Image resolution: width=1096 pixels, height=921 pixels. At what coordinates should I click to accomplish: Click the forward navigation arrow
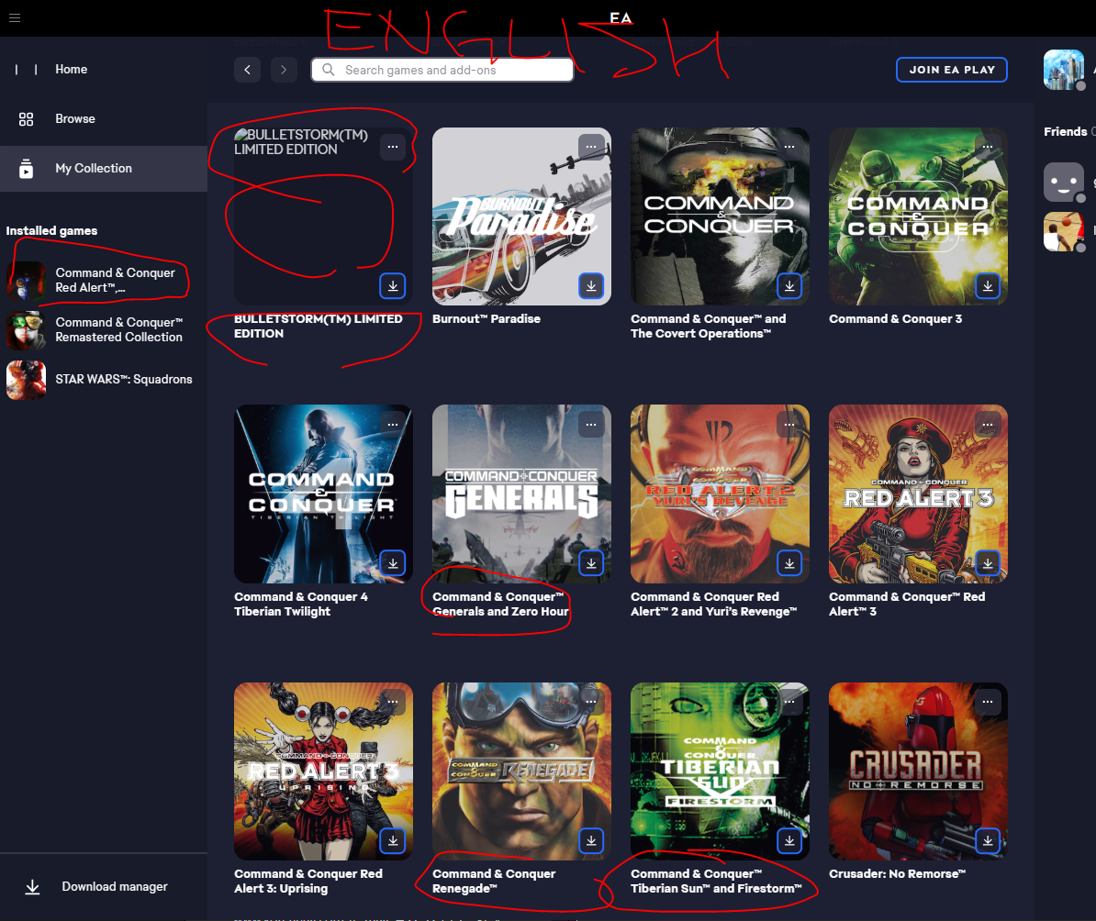tap(284, 70)
